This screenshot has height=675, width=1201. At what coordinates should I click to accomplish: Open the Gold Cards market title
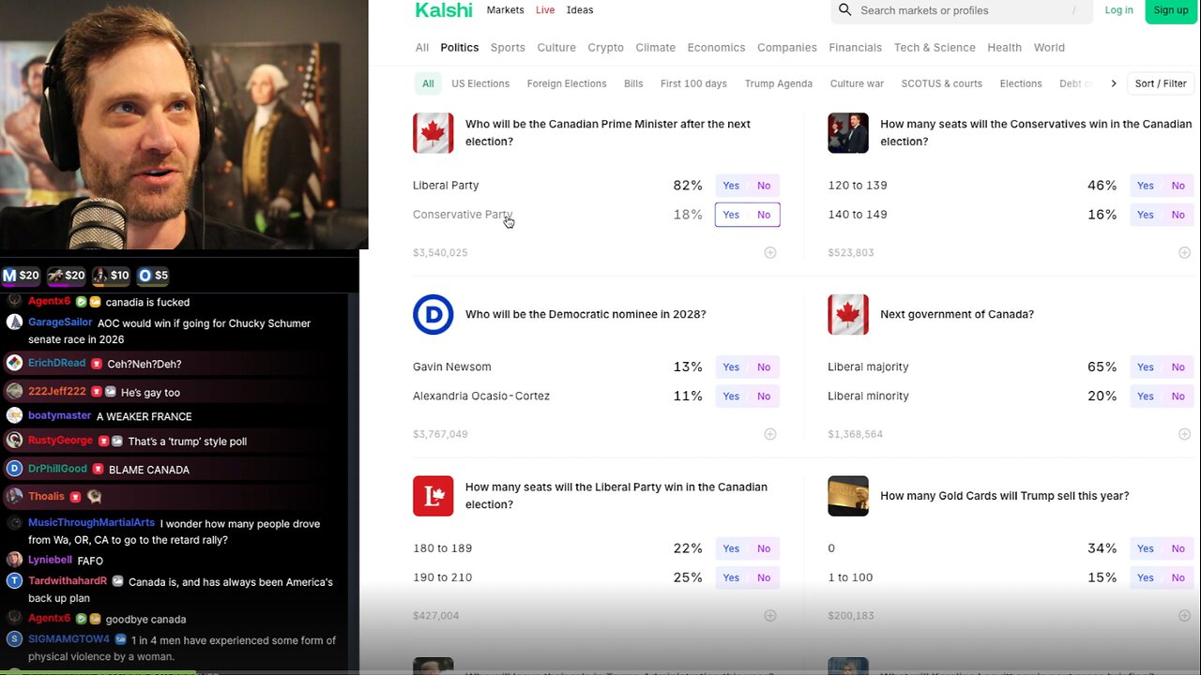click(1005, 496)
